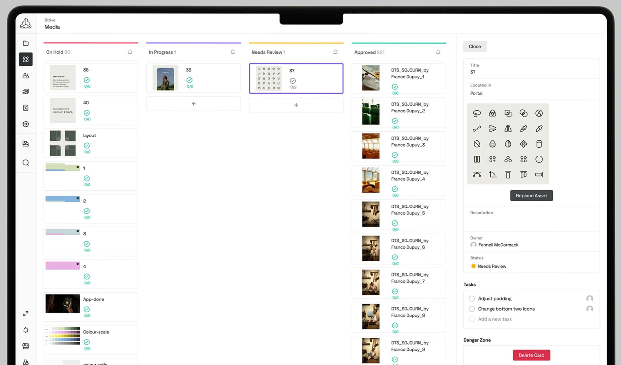Open the projects folder icon in the sidebar
Viewport: 621px width, 365px height.
[26, 43]
